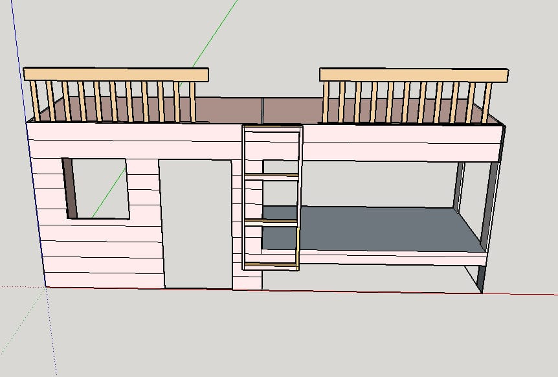Select the bottom rung of the ladder
This screenshot has width=558, height=377.
click(x=272, y=264)
